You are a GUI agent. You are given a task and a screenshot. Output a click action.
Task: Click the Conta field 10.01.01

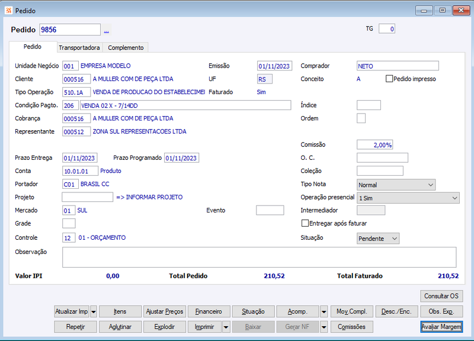[81, 171]
